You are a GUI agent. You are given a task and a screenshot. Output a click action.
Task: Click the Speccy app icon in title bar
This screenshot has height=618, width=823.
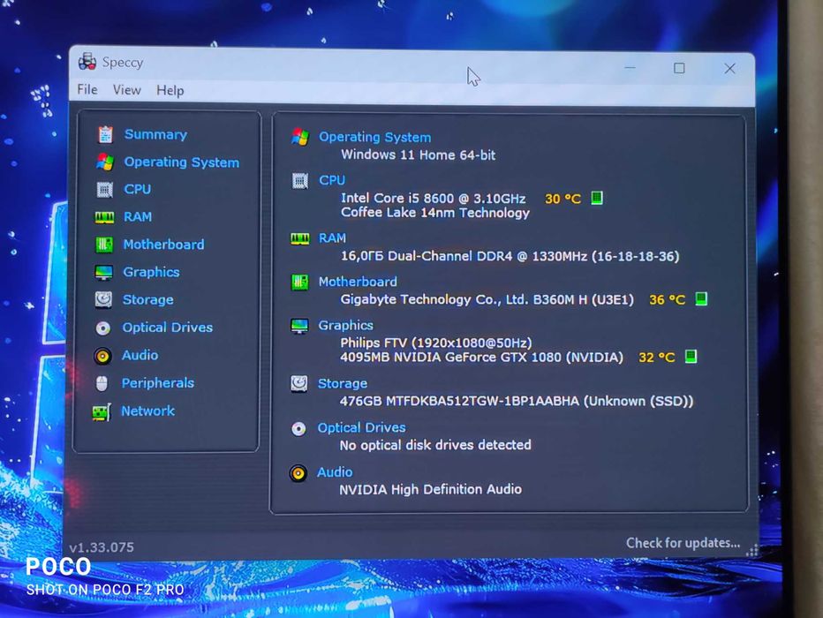[87, 62]
